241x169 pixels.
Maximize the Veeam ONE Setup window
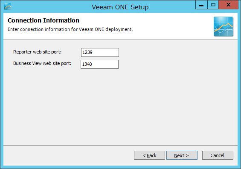213,5
